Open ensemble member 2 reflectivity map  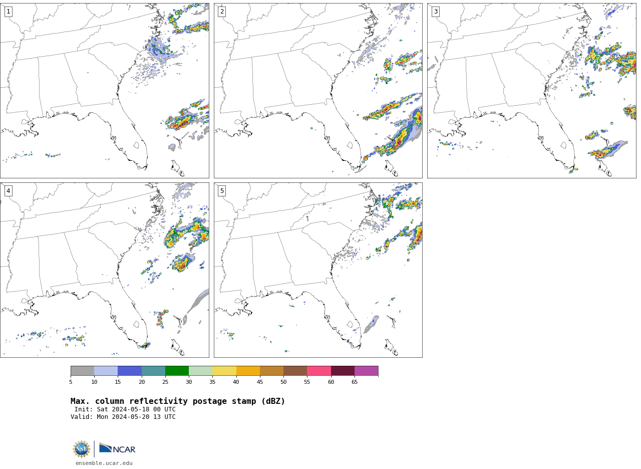click(x=318, y=91)
